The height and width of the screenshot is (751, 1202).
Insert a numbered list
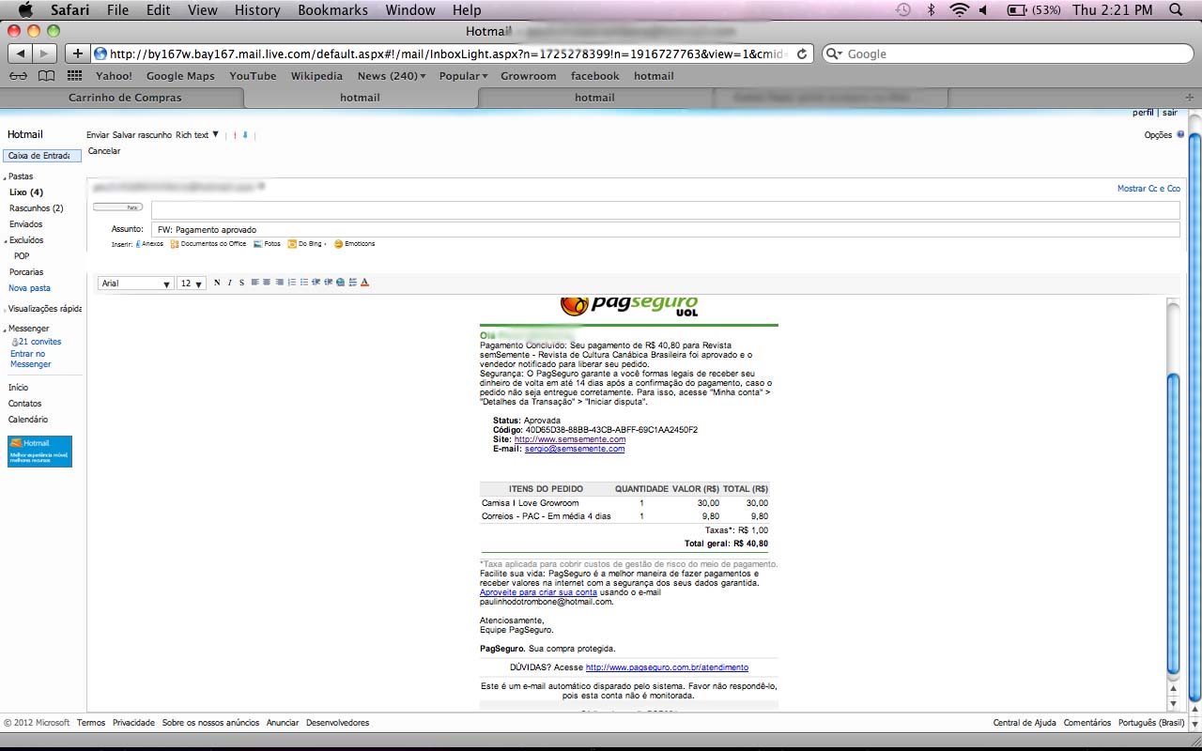click(x=291, y=283)
